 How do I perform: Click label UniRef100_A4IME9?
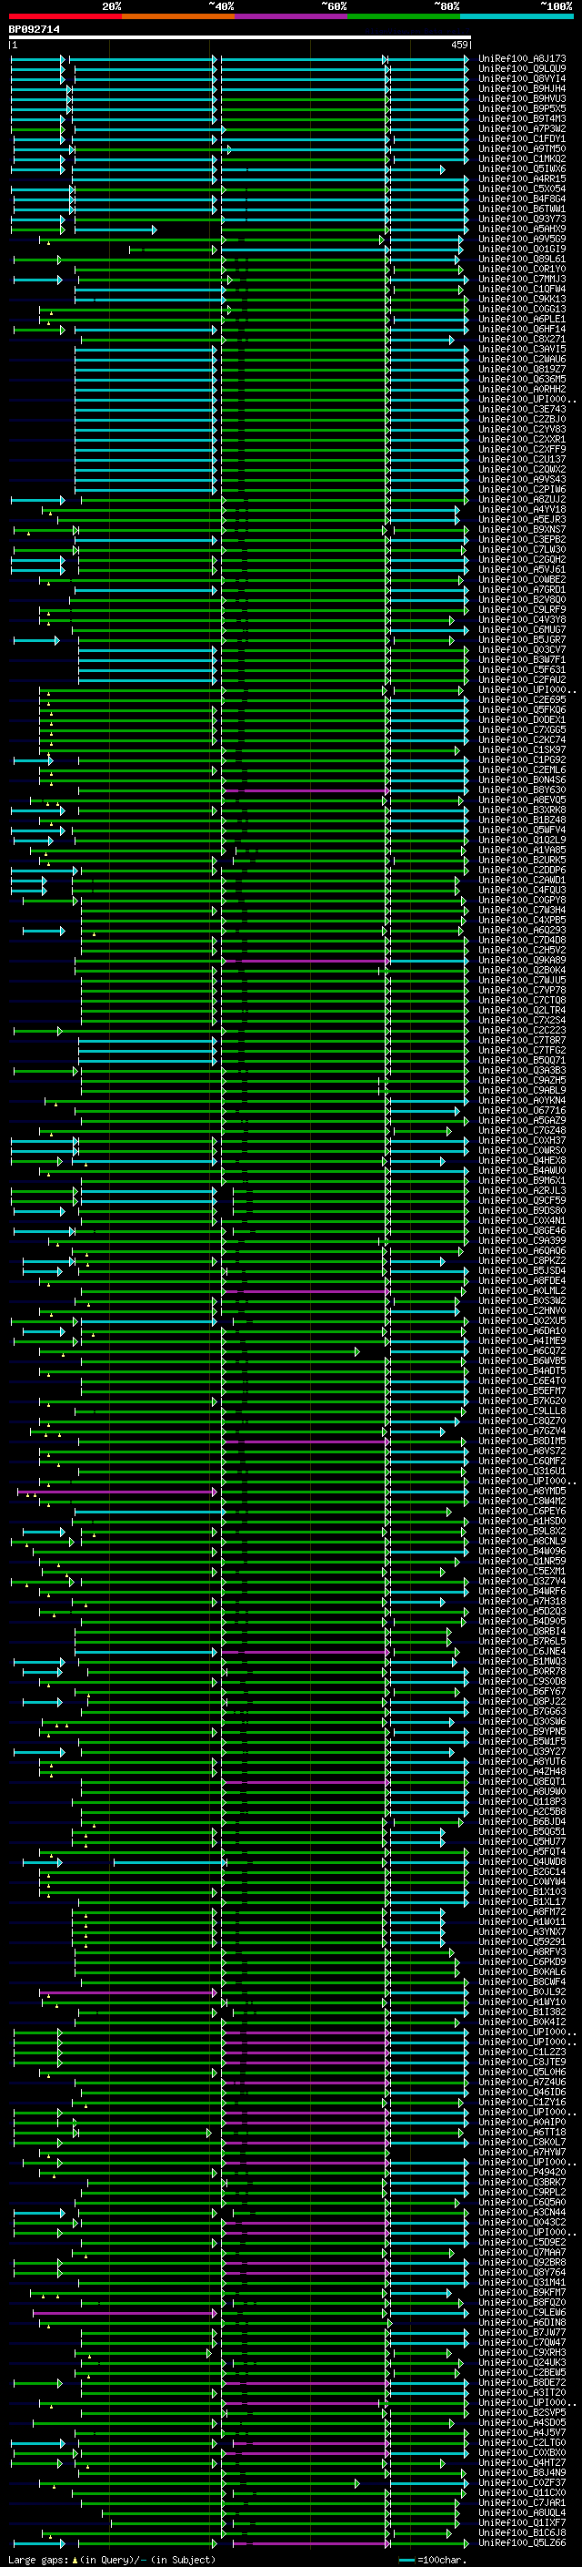521,1341
